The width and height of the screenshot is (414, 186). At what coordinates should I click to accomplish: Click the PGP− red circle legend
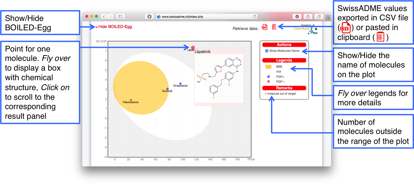268,82
